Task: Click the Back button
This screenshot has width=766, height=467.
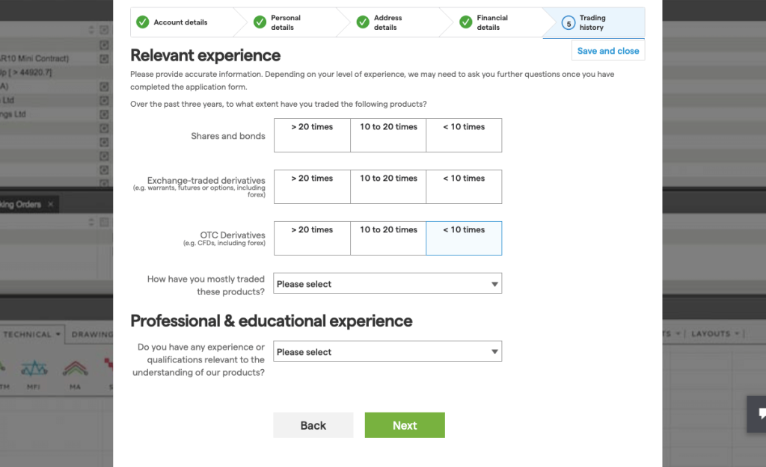Action: (313, 425)
